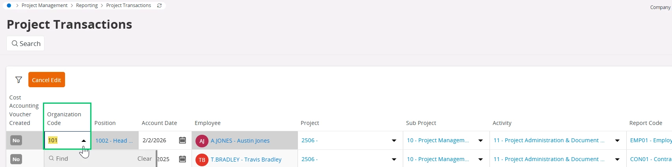Screen dimensions: 672x167
Task: Expand Activity dropdown in first row
Action: [617, 141]
